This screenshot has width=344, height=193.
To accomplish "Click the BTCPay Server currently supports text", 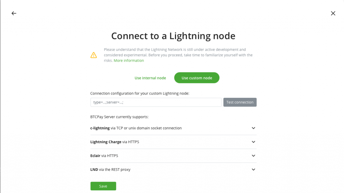I will [x=119, y=117].
